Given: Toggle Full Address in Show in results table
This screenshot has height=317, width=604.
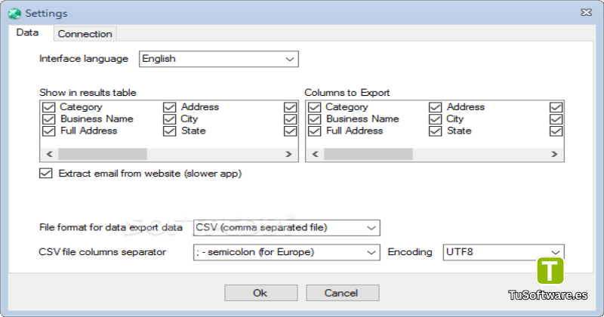Looking at the screenshot, I should click(x=49, y=131).
